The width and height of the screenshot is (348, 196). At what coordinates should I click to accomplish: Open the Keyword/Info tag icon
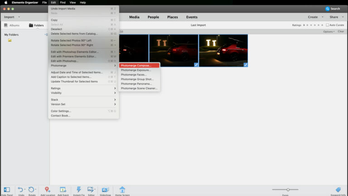pyautogui.click(x=338, y=190)
